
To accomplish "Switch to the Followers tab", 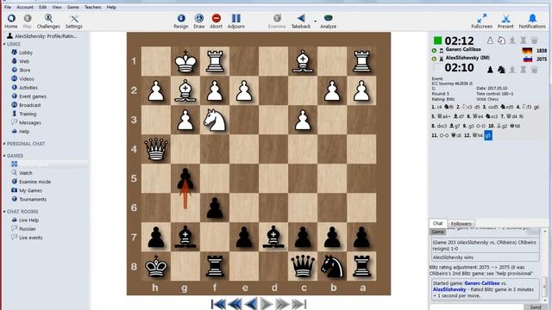I will click(461, 224).
